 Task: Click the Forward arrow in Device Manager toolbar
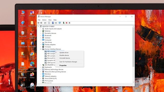coord(41,23)
